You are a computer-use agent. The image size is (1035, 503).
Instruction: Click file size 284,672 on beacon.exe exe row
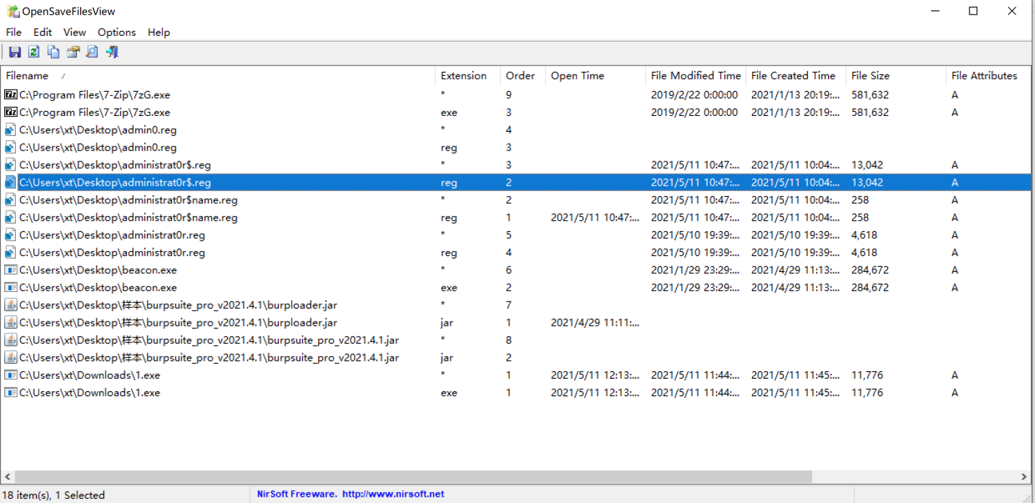pyautogui.click(x=870, y=288)
